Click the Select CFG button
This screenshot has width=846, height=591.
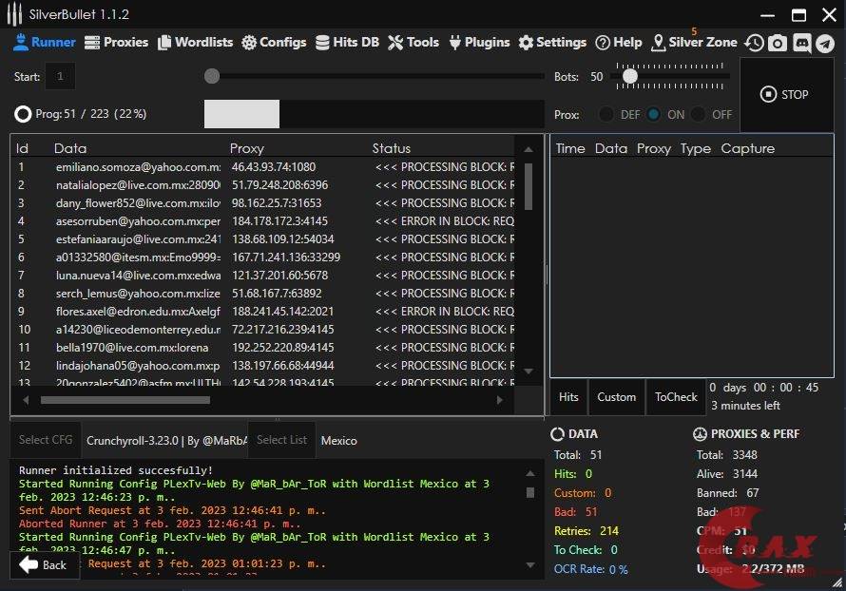click(46, 440)
